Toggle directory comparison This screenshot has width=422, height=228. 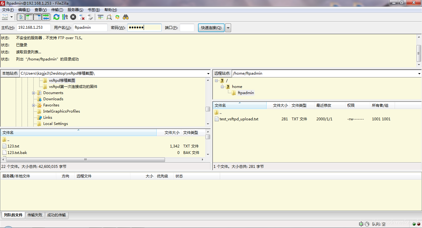click(109, 17)
